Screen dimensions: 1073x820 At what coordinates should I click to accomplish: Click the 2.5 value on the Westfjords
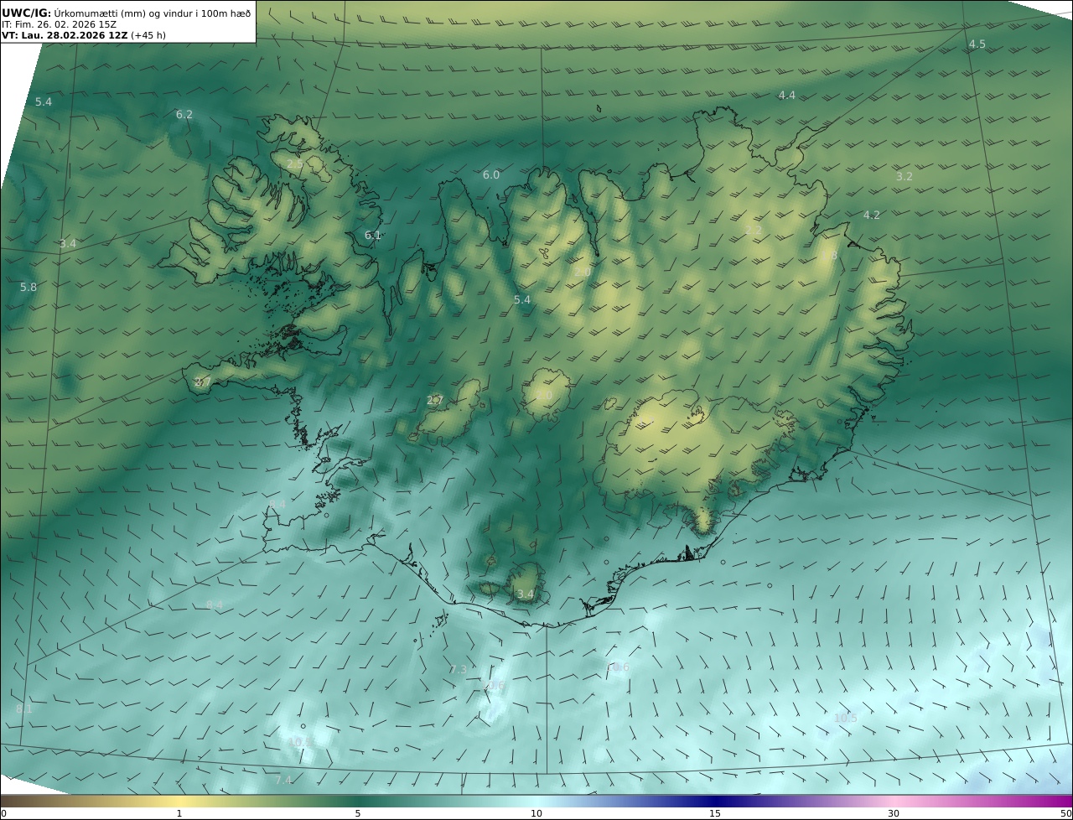click(x=295, y=164)
